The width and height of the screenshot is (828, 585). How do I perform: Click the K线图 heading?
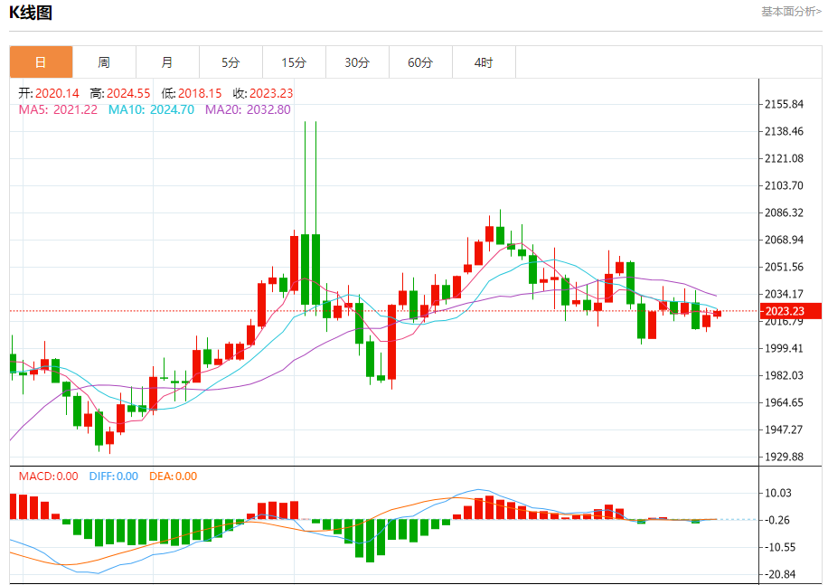(31, 12)
